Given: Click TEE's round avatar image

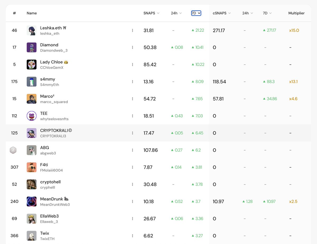Looking at the screenshot, I should 32,116.
